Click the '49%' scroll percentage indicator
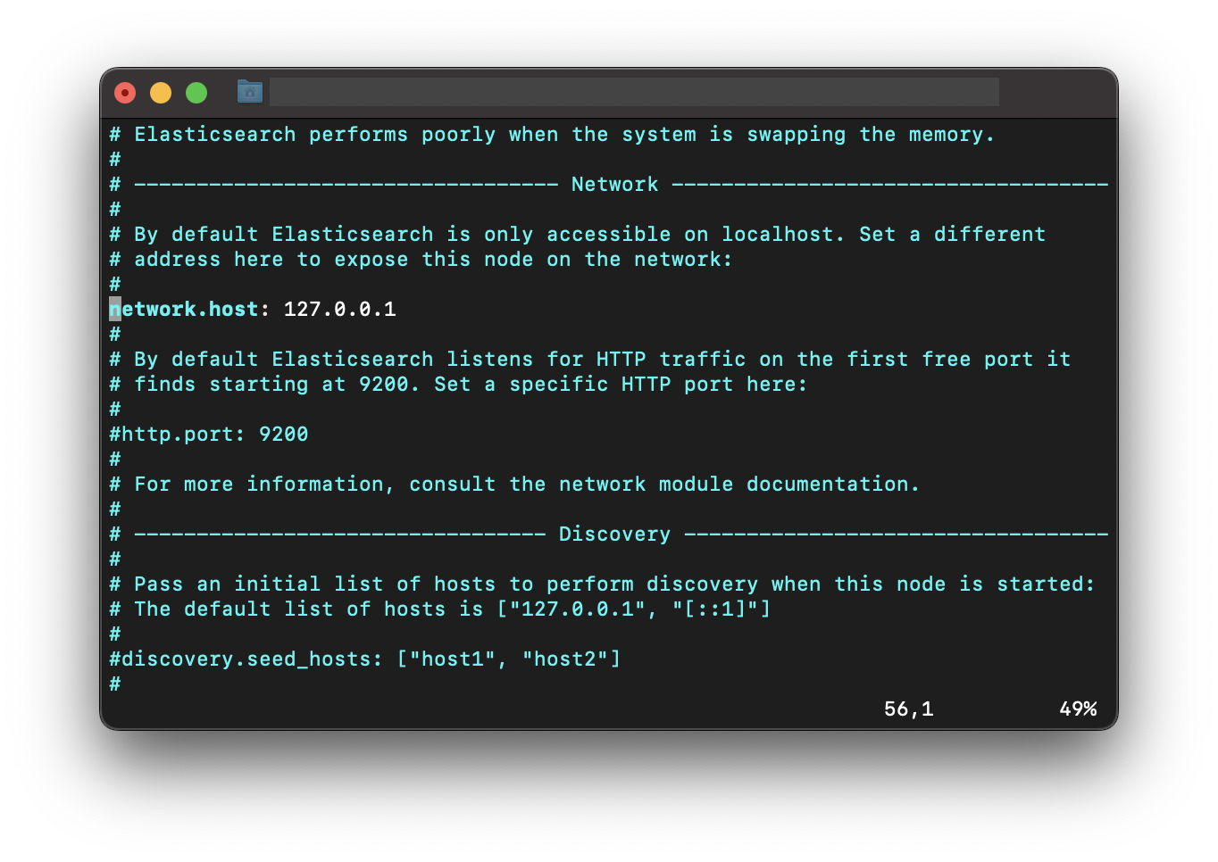1218x862 pixels. tap(1078, 709)
